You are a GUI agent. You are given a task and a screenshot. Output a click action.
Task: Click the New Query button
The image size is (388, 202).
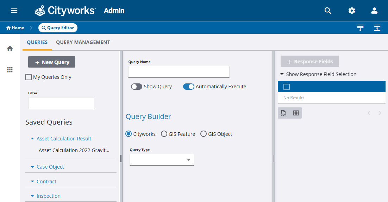52,62
